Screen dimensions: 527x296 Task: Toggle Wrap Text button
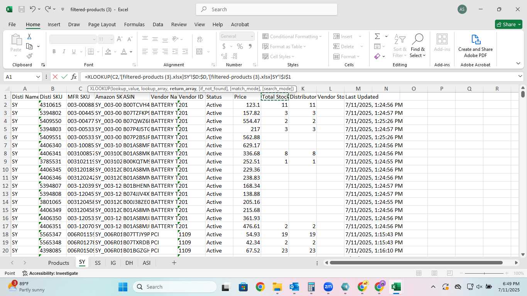(x=200, y=39)
